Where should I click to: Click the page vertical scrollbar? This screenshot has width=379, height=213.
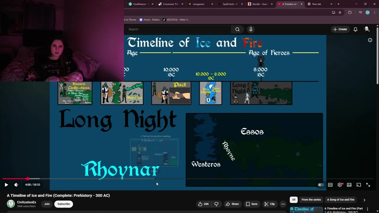(378, 56)
